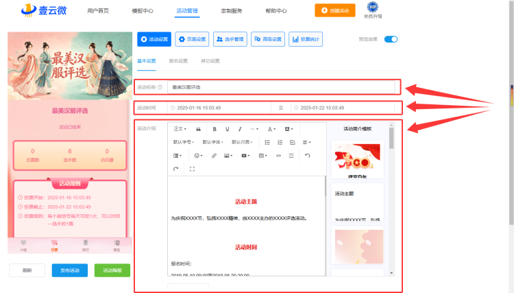
Task: Click the orange 创建活动 button
Action: [x=335, y=10]
